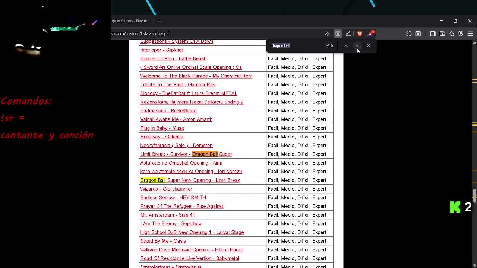Restore down the browser window
The image size is (477, 268).
[x=455, y=21]
